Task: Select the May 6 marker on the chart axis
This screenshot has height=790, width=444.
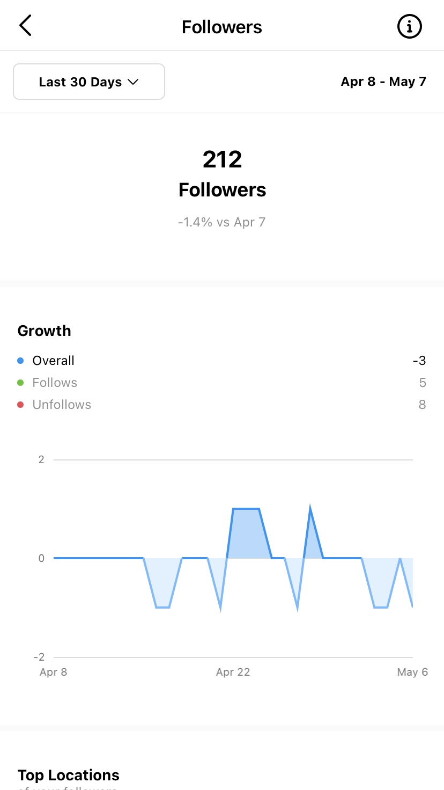Action: [x=412, y=672]
